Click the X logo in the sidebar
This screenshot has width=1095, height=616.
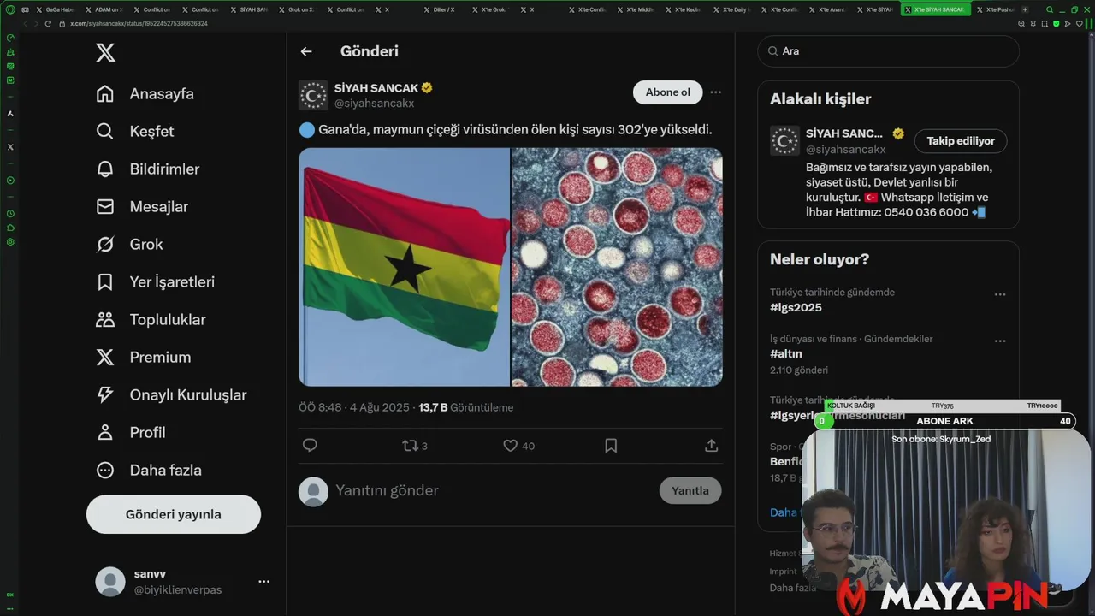click(x=105, y=53)
